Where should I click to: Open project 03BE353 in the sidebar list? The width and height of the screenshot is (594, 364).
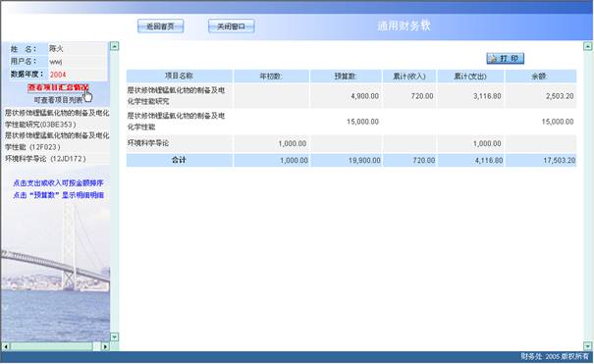[57, 119]
